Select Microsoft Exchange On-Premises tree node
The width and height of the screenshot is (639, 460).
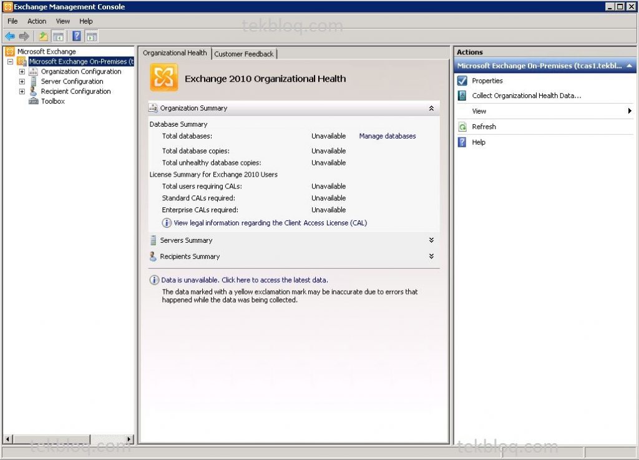81,62
